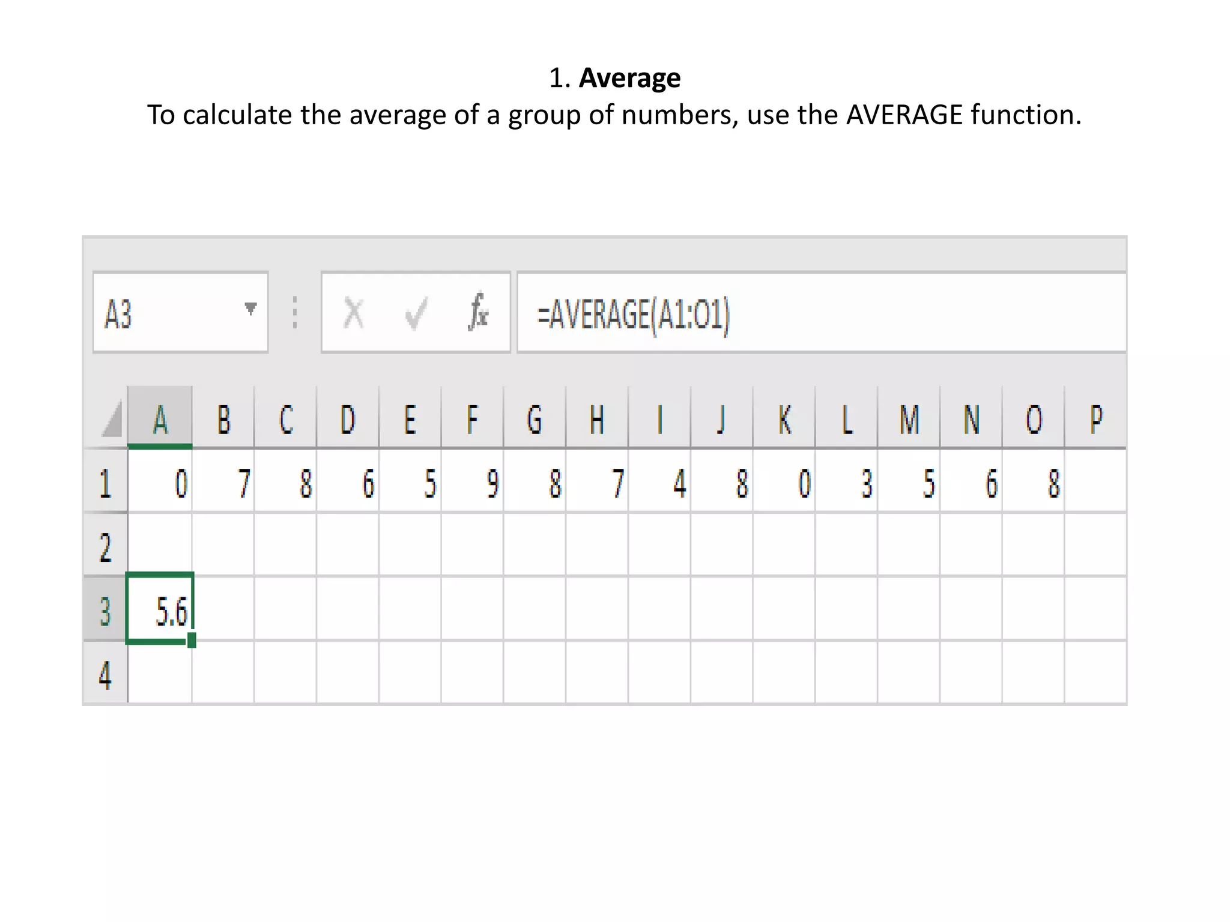Select column P header
This screenshot has height=922, width=1230.
point(1095,418)
